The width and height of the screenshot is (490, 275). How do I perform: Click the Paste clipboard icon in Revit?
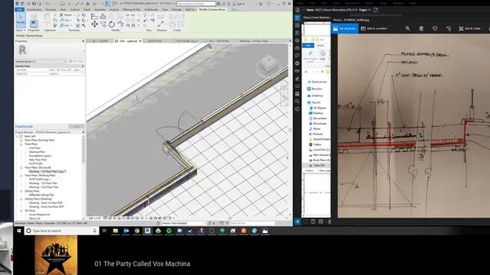(x=47, y=17)
